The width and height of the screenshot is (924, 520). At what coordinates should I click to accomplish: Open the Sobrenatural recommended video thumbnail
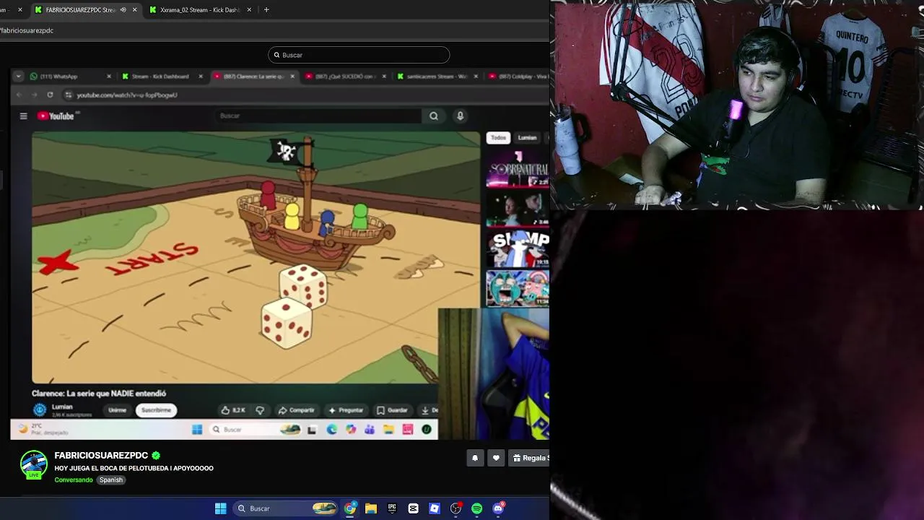pos(518,169)
